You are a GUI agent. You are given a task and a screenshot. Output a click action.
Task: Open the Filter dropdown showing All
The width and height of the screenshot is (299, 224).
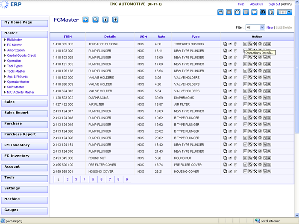point(255,27)
